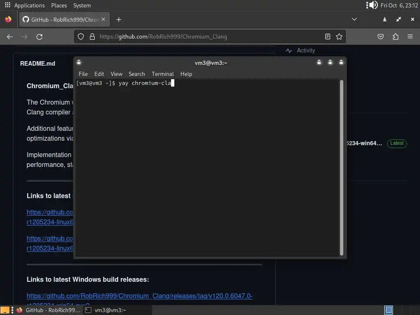This screenshot has height=315, width=420.
Task: Click the README.md heading
Action: coord(38,64)
